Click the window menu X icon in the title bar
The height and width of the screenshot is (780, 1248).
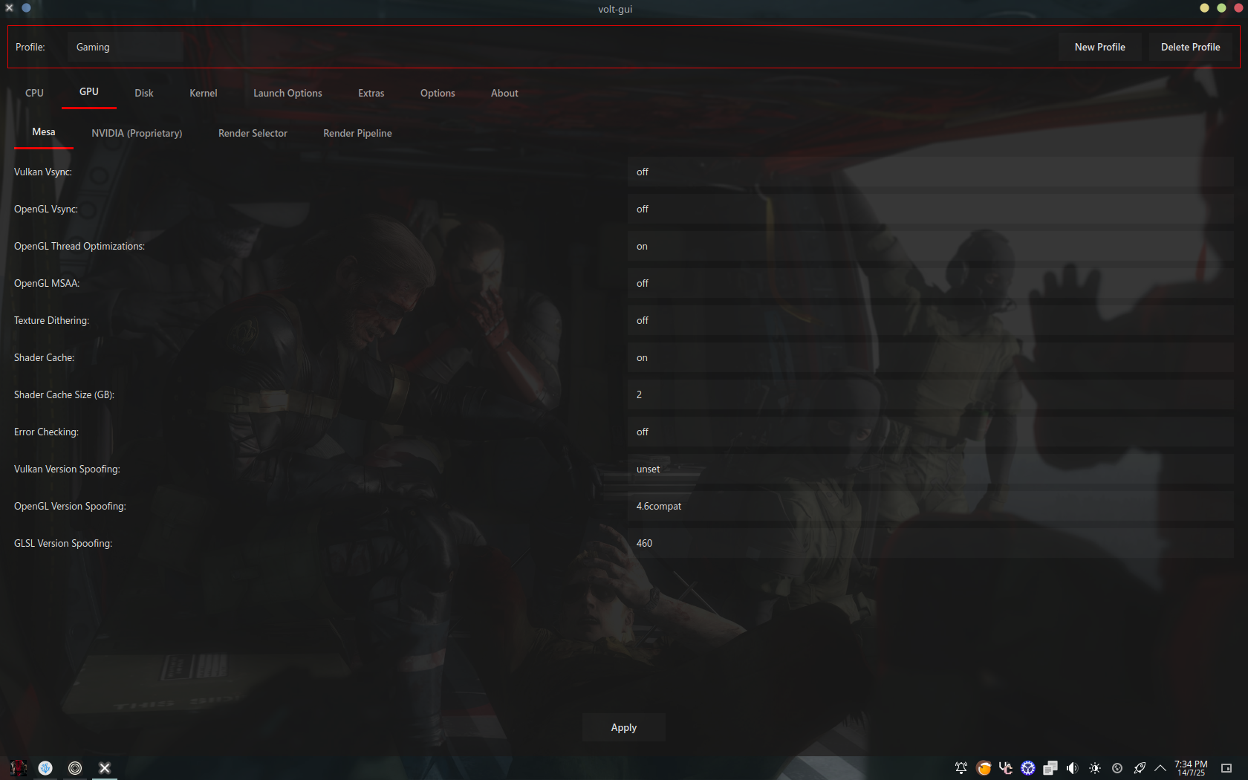(10, 8)
